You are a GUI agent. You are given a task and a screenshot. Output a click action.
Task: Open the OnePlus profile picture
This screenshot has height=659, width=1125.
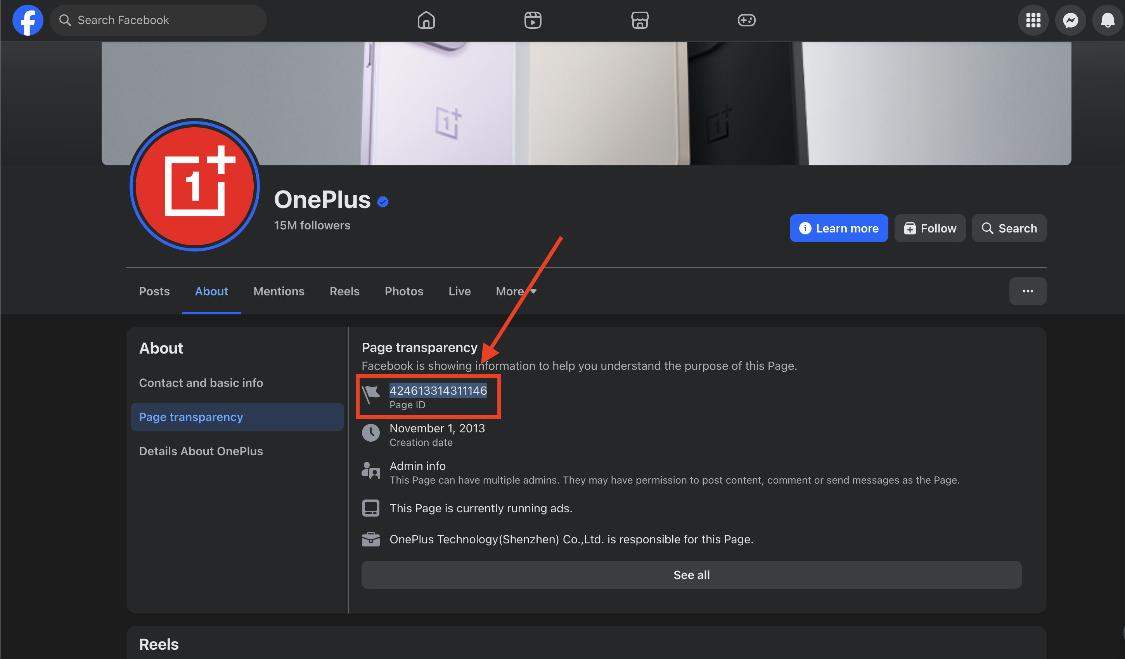(195, 184)
